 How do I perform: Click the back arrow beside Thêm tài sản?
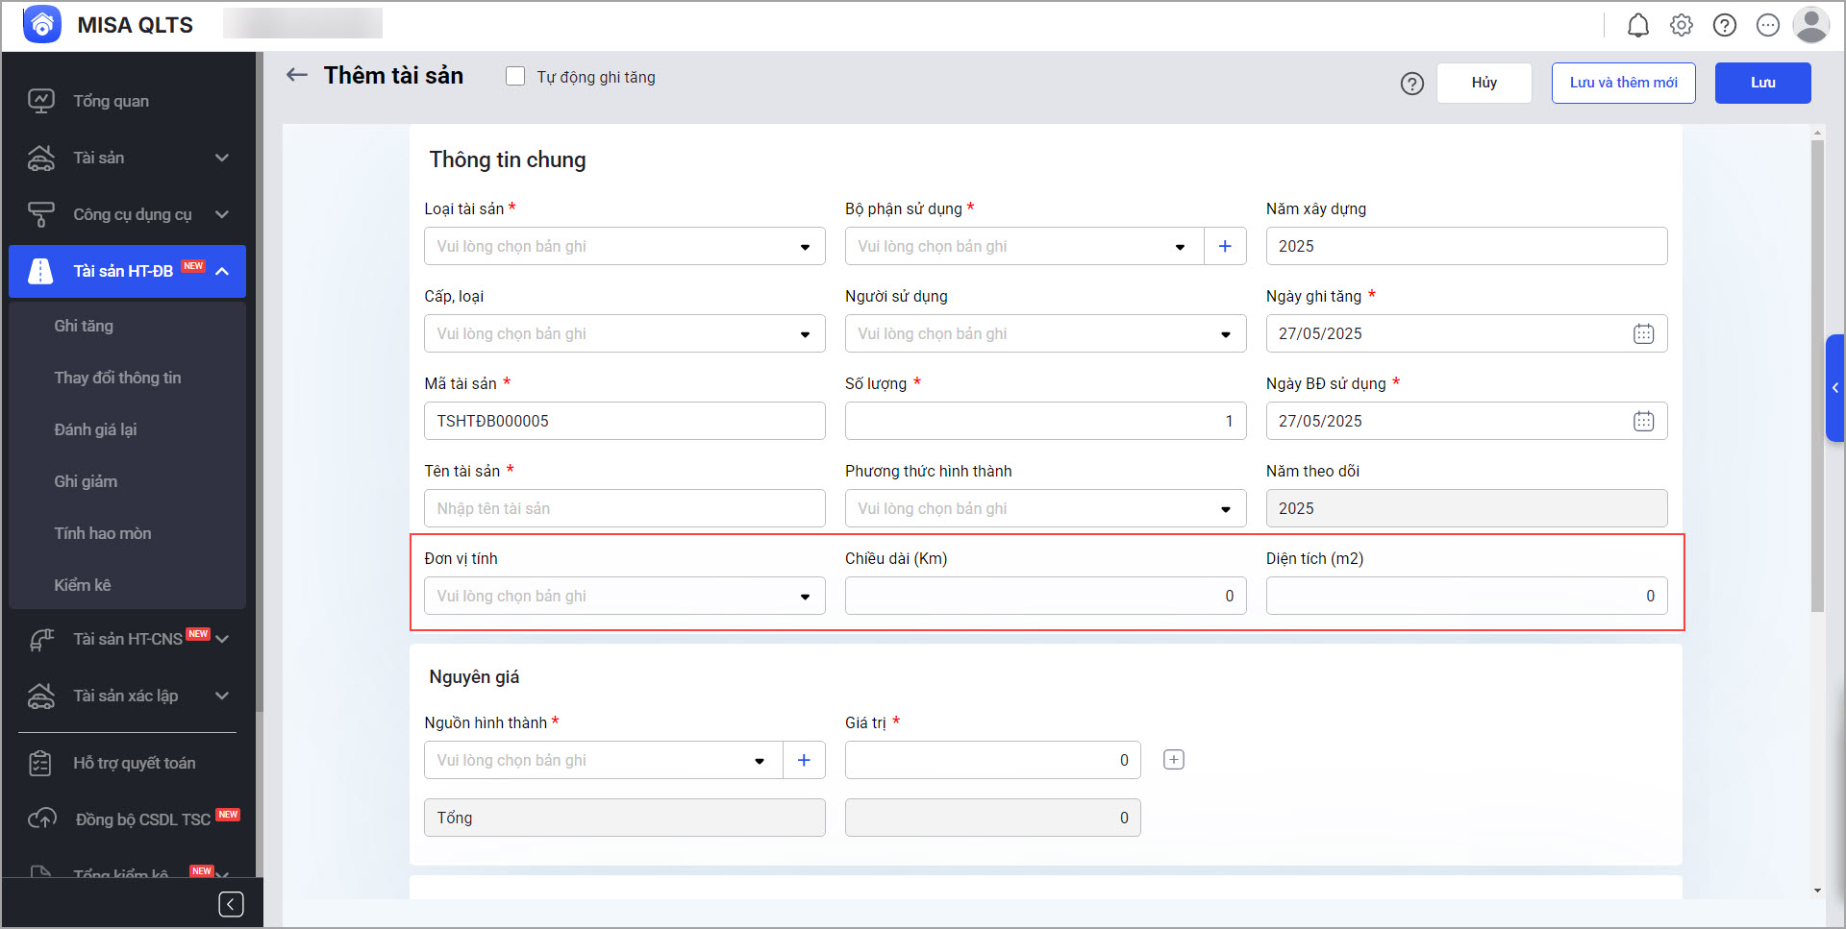click(297, 75)
